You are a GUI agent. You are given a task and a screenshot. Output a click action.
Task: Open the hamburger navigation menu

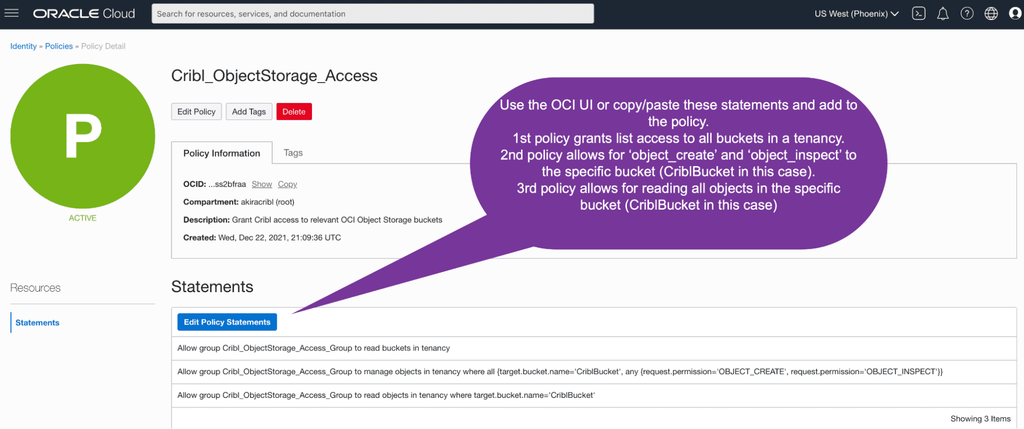click(x=11, y=13)
